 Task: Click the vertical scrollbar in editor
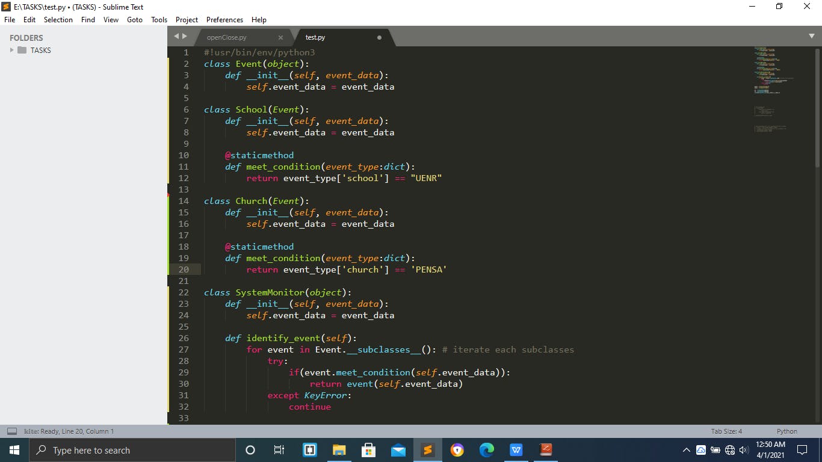tap(818, 108)
